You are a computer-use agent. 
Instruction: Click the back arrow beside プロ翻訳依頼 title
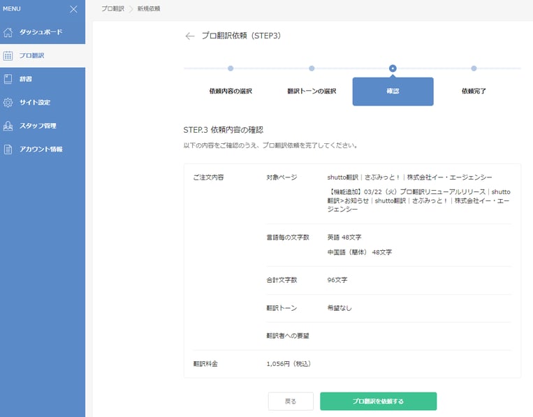[x=190, y=36]
